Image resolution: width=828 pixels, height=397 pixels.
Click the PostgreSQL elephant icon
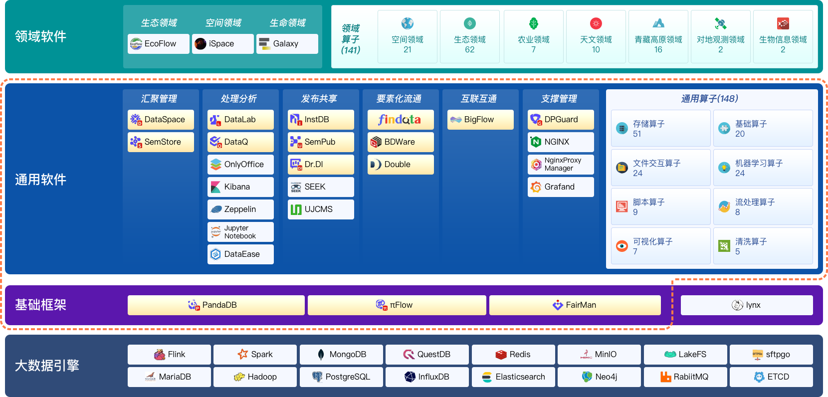[317, 377]
